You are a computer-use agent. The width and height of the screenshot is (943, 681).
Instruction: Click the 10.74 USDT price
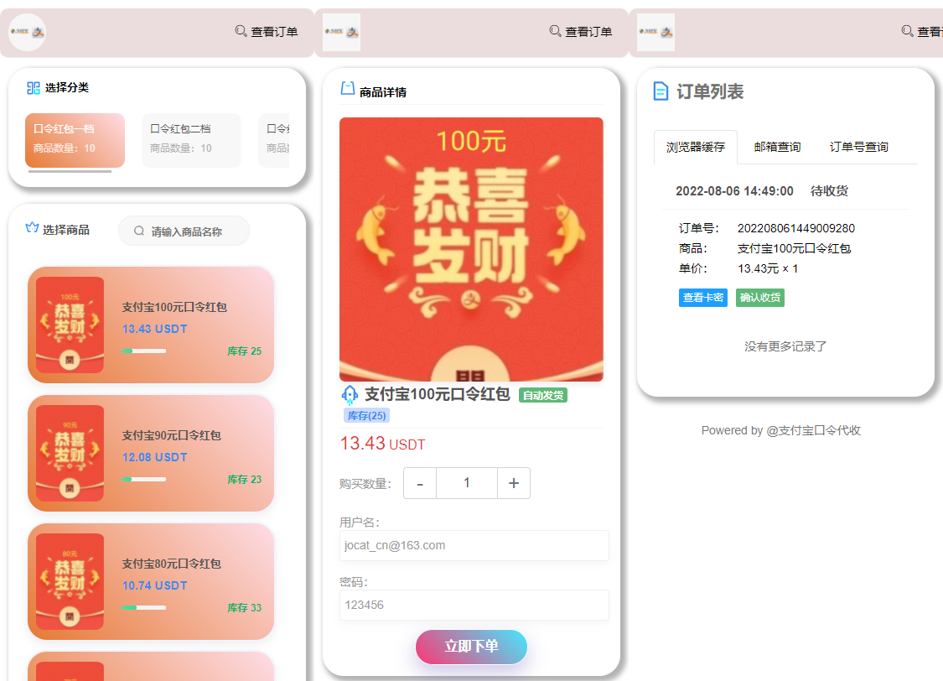click(154, 585)
